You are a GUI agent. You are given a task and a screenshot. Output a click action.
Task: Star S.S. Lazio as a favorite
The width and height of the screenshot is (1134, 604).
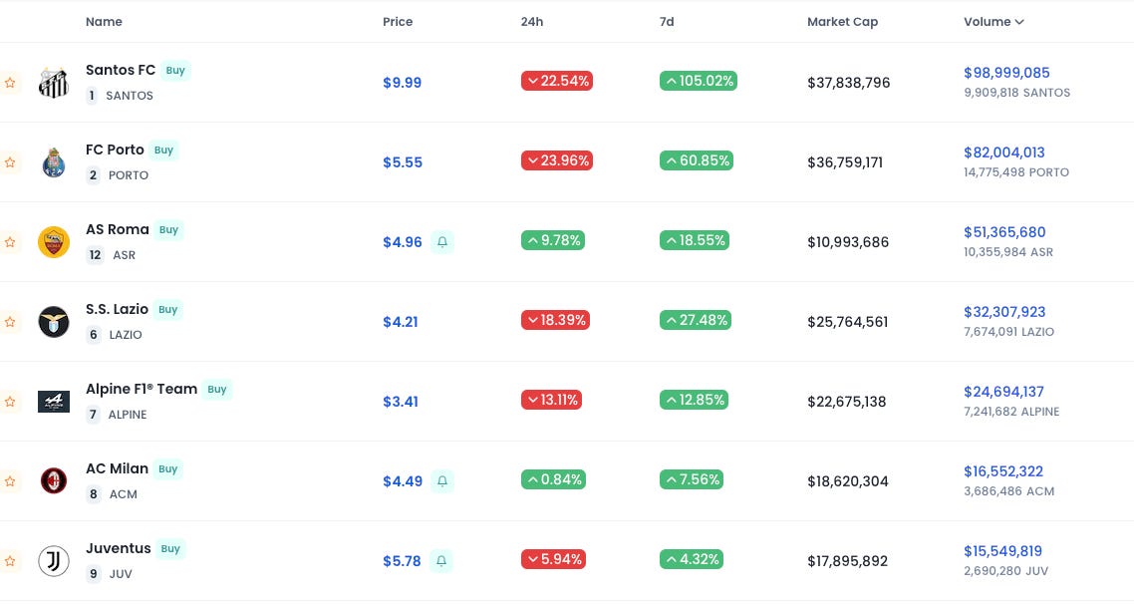(10, 321)
